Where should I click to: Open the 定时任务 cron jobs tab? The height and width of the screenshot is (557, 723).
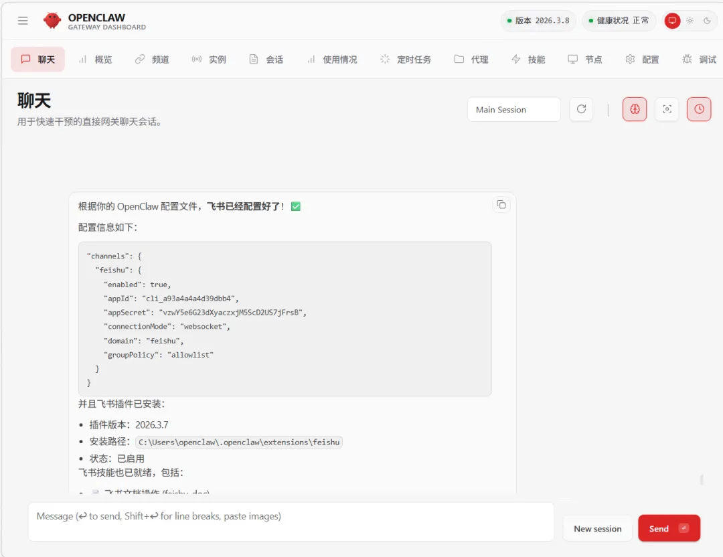tap(406, 60)
